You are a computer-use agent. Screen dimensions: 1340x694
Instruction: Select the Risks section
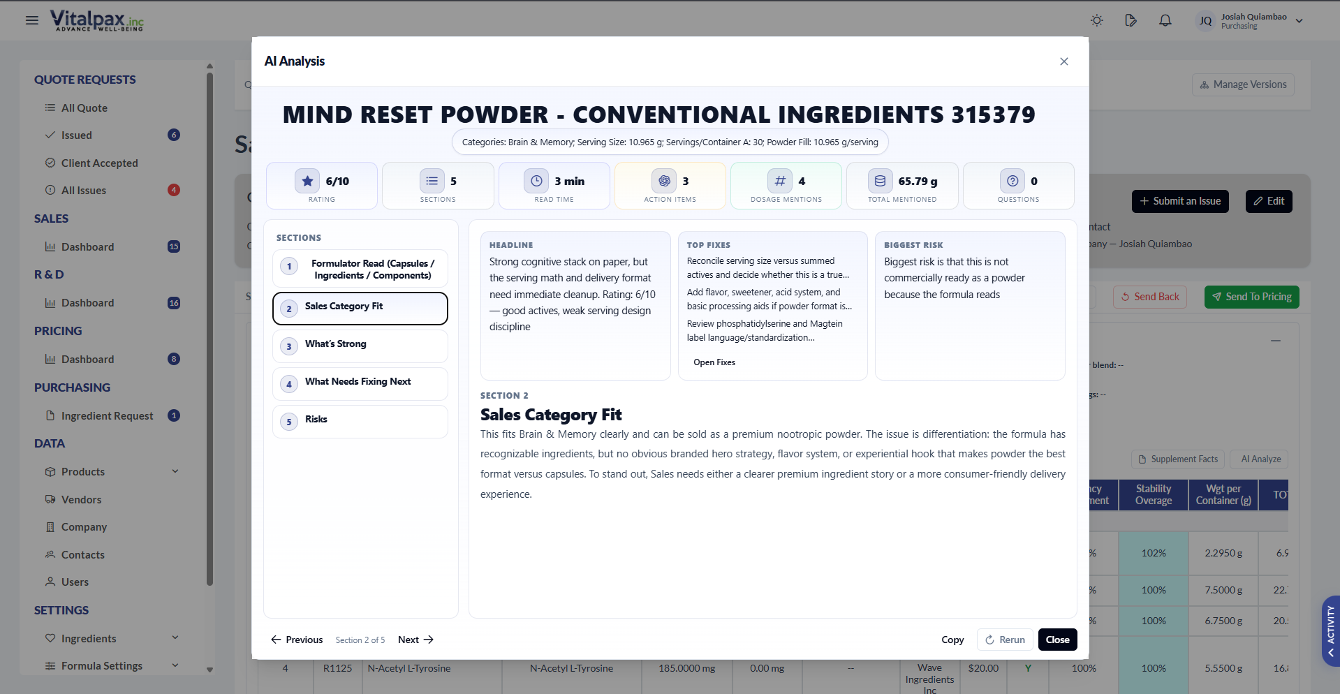click(x=360, y=421)
